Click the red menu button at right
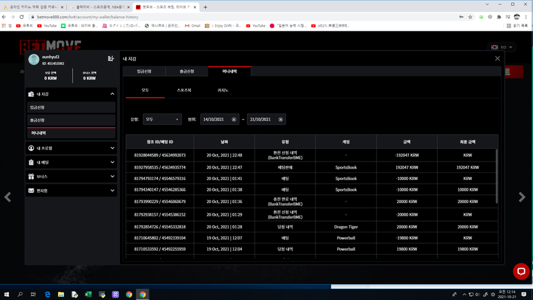Image resolution: width=533 pixels, height=300 pixels. coord(513,71)
